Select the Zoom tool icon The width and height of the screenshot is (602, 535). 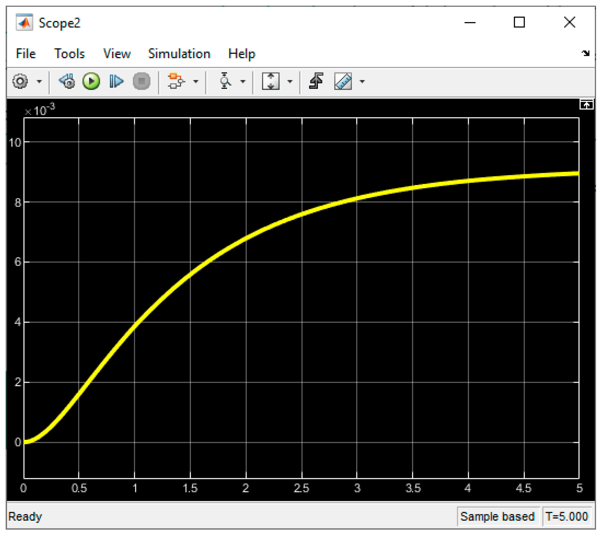(225, 81)
